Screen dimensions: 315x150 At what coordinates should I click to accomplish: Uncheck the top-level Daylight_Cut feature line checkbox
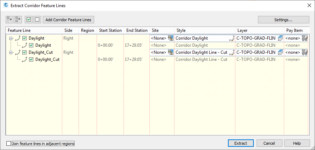[24, 52]
